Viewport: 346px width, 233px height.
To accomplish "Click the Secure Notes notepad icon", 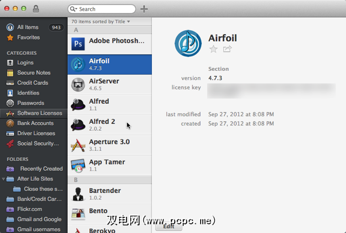I will [10, 73].
